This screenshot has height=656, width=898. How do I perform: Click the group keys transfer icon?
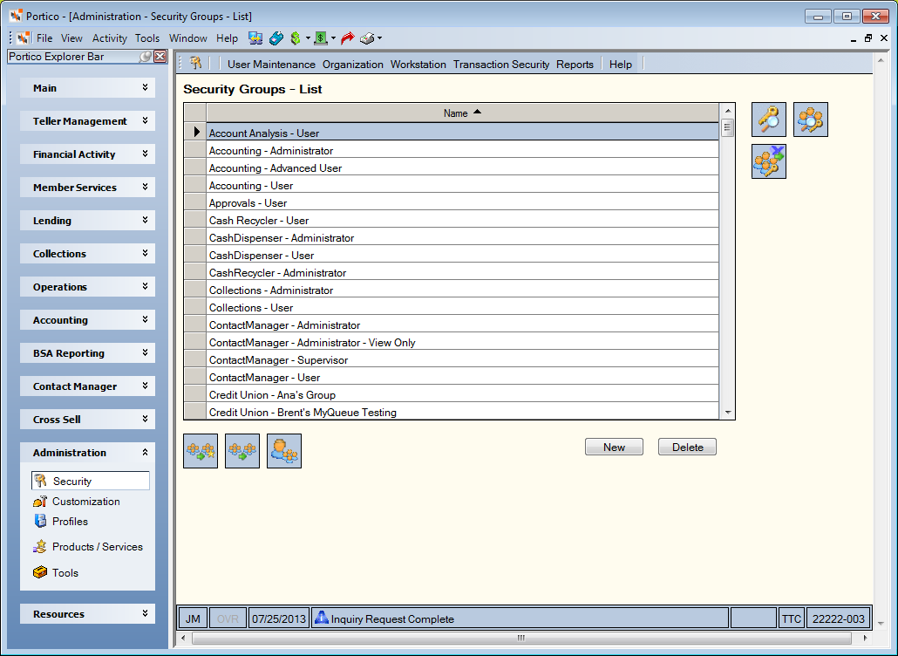[x=769, y=161]
